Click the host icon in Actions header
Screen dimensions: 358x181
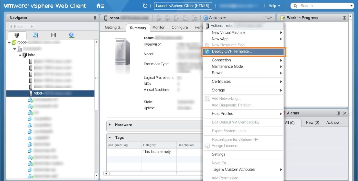207,26
